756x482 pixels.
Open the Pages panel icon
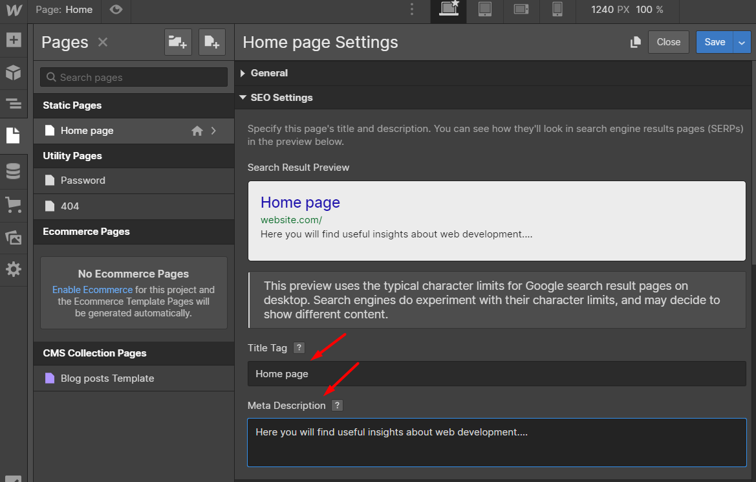pos(14,136)
